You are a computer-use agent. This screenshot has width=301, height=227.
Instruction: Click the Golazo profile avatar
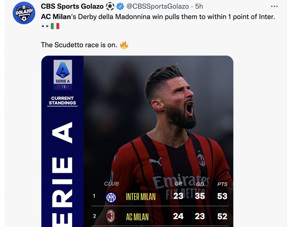tap(24, 13)
